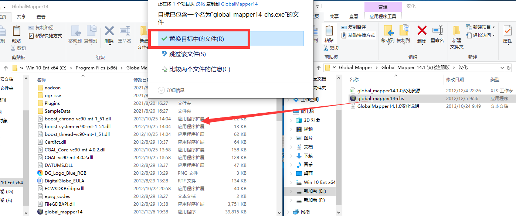Click 剪切 scissors in the right 汉化 window

point(326,48)
